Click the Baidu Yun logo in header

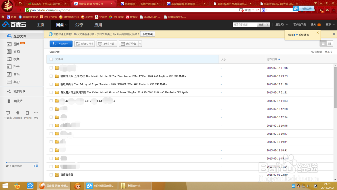coord(14,25)
